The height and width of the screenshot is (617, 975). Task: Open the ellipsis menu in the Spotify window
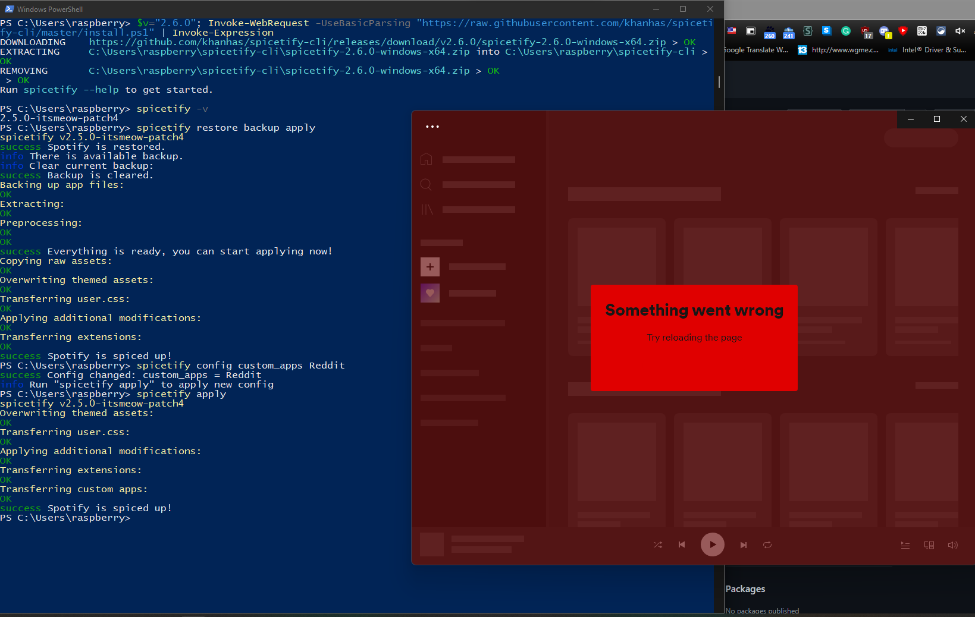432,126
